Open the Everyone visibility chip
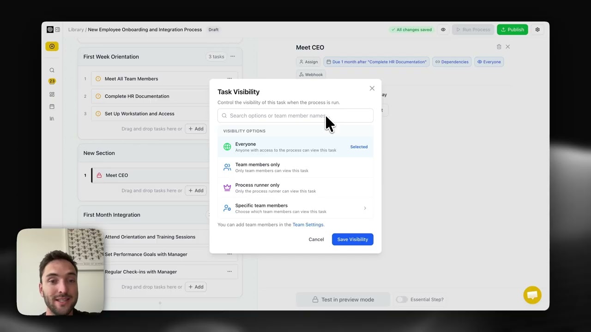This screenshot has height=332, width=591. click(489, 62)
